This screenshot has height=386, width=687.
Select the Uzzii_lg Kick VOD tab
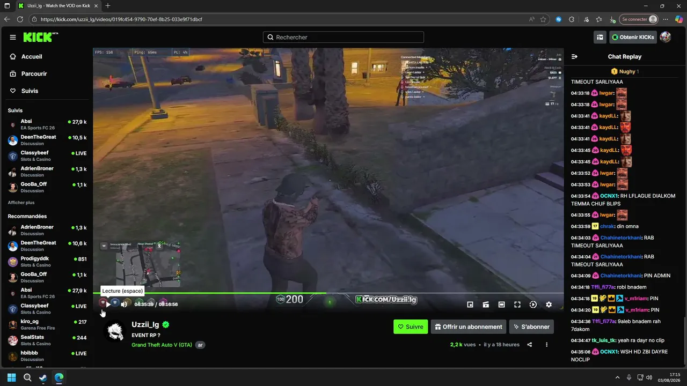tap(58, 6)
